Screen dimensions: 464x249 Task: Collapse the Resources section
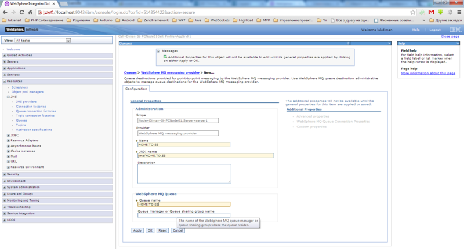pyautogui.click(x=4, y=81)
